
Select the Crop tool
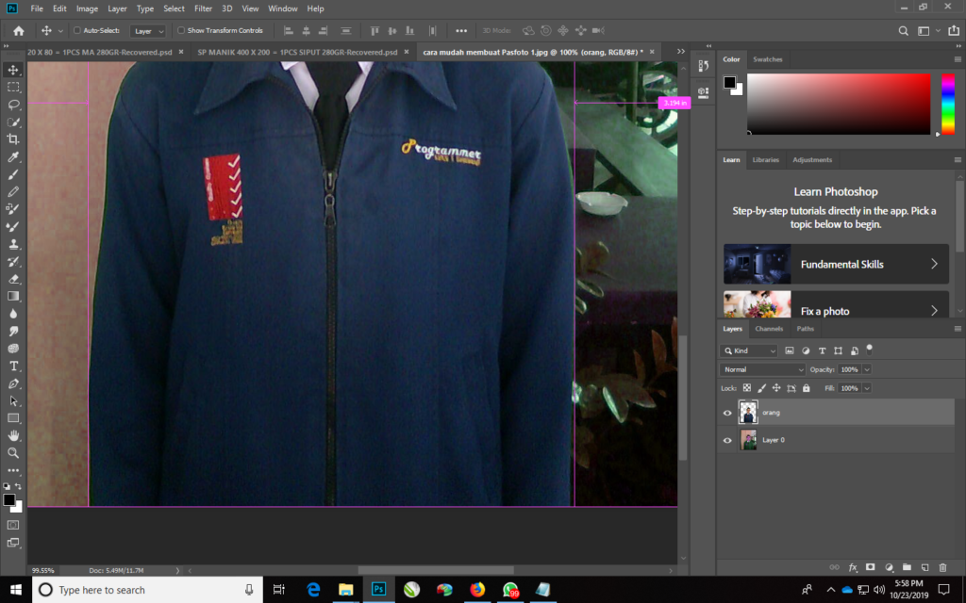click(13, 139)
